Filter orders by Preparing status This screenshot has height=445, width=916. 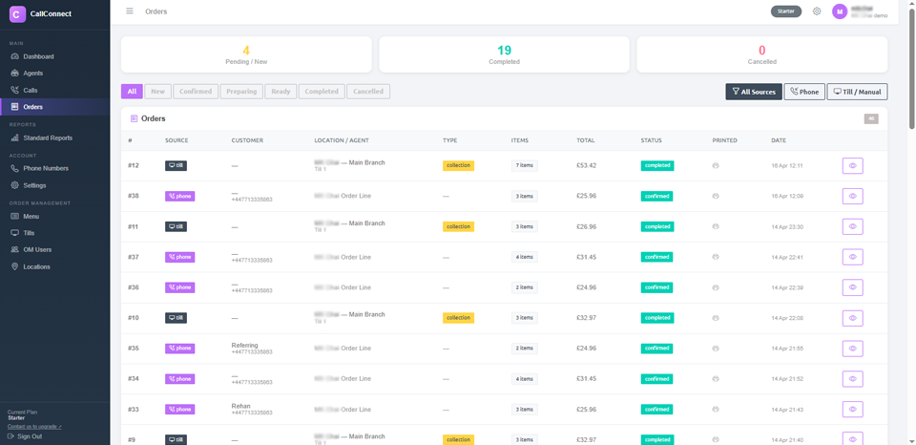[x=241, y=92]
